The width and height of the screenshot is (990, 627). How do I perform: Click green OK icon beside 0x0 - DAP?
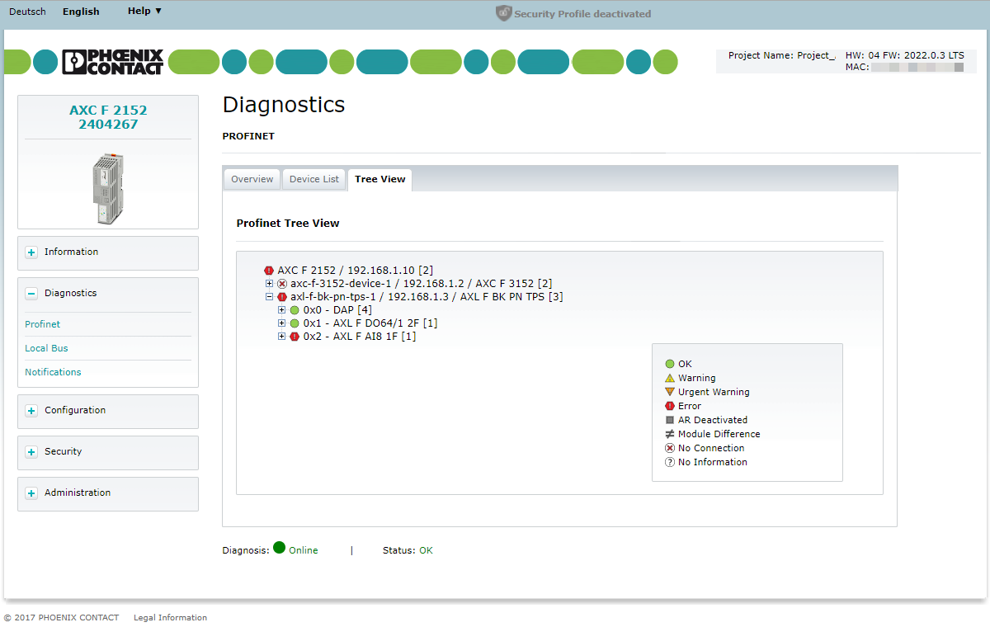pyautogui.click(x=295, y=310)
